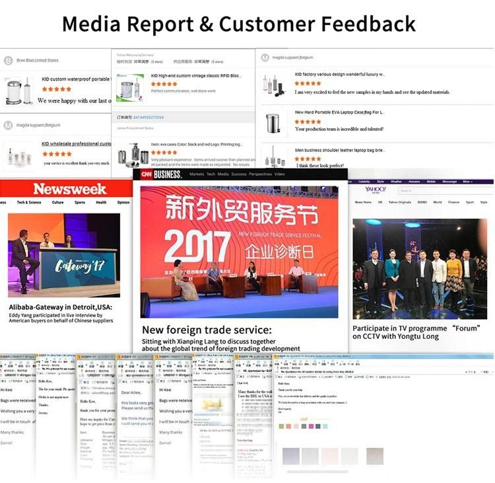This screenshot has width=495, height=483.
Task: Click the CNN logo icon
Action: coord(146,174)
